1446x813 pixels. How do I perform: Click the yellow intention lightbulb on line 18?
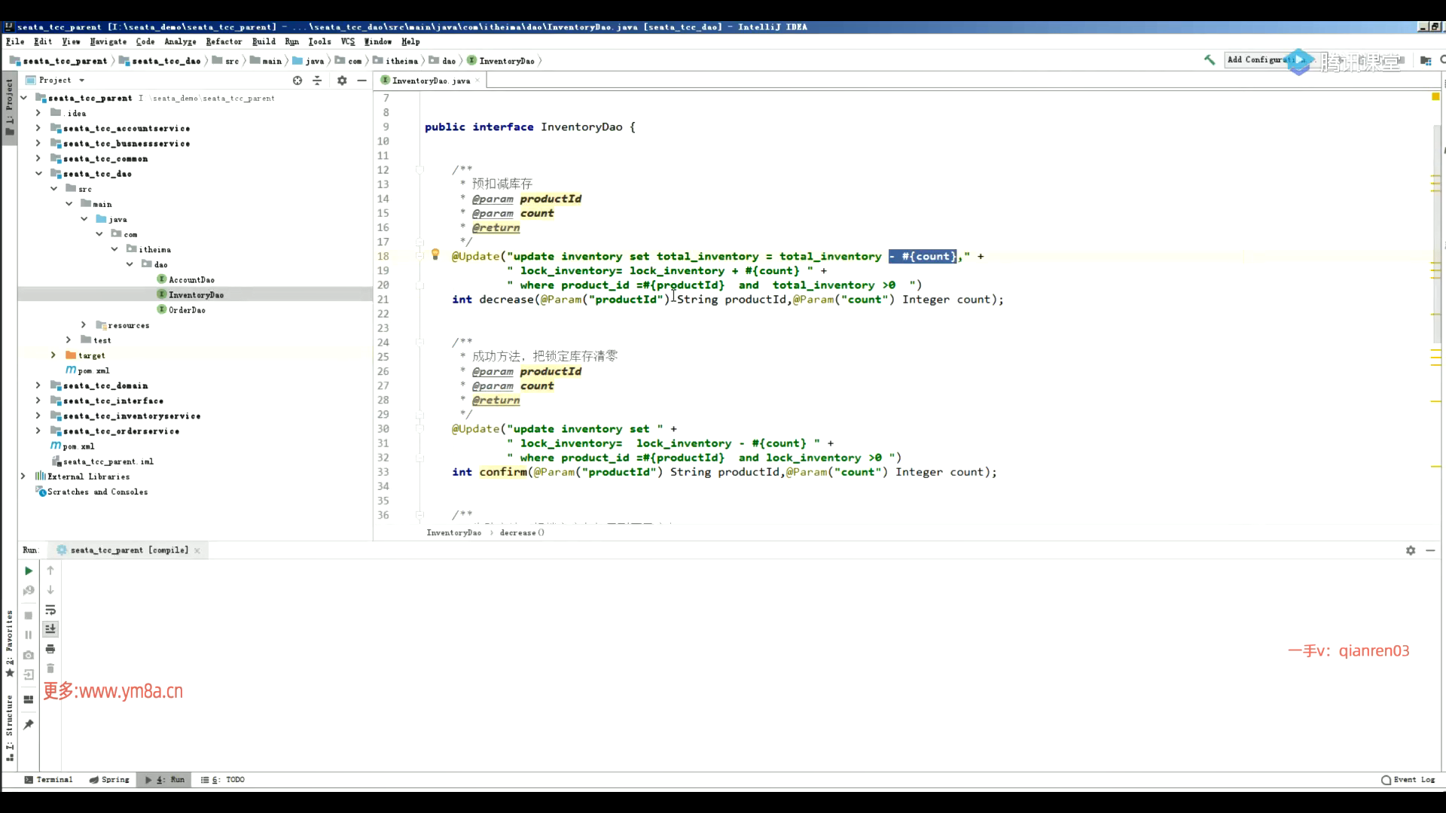point(435,255)
